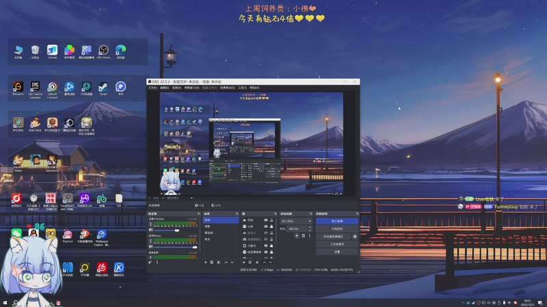Open OBS Studio desktop shortcut
Screen dimensions: 547x307
tap(104, 52)
